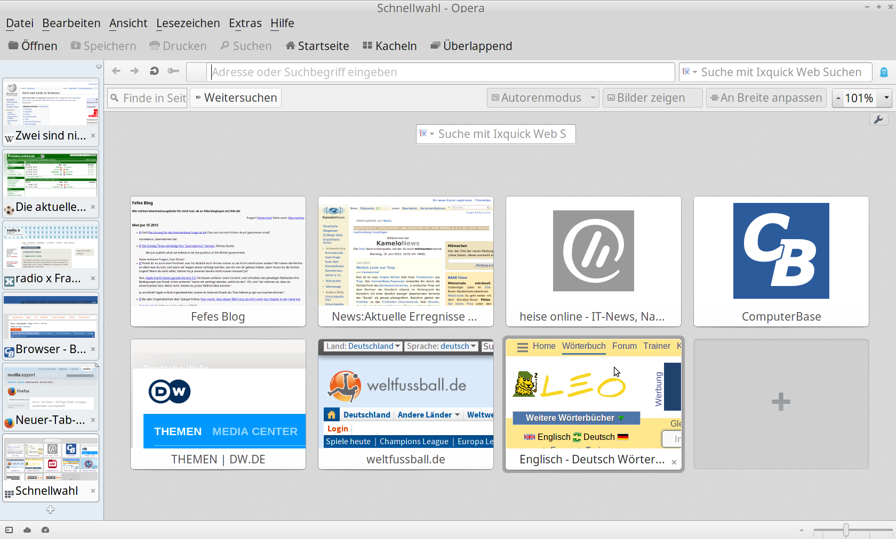Screen dimensions: 896x539
Task: Open the Ansicht menu
Action: point(129,23)
